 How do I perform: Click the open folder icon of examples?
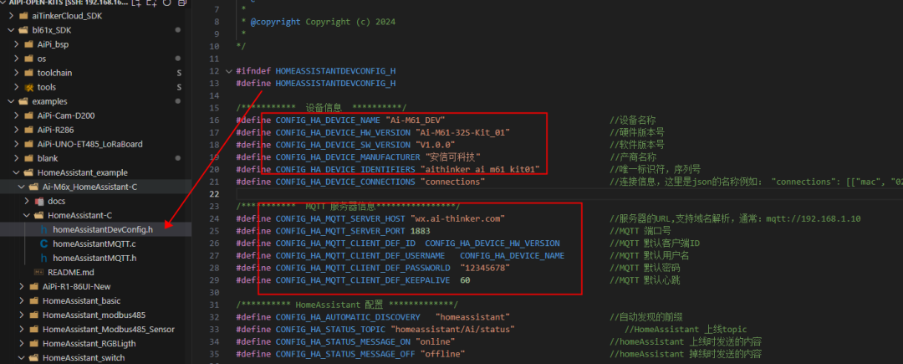pyautogui.click(x=23, y=101)
